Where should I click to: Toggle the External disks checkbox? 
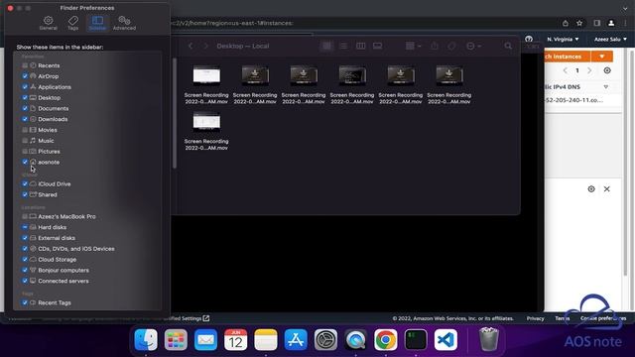(25, 238)
